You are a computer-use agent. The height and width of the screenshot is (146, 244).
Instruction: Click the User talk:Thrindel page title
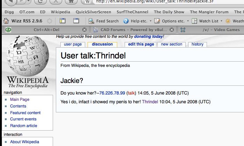93,56
